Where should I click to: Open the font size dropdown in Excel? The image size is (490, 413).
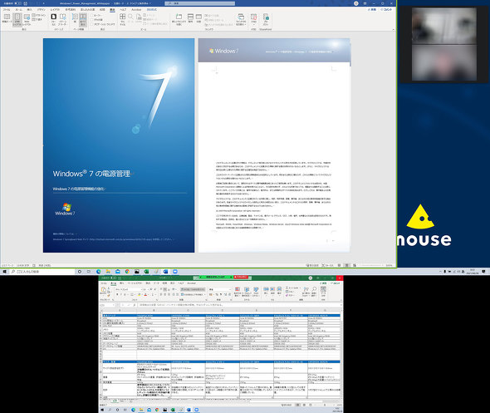tap(148, 289)
